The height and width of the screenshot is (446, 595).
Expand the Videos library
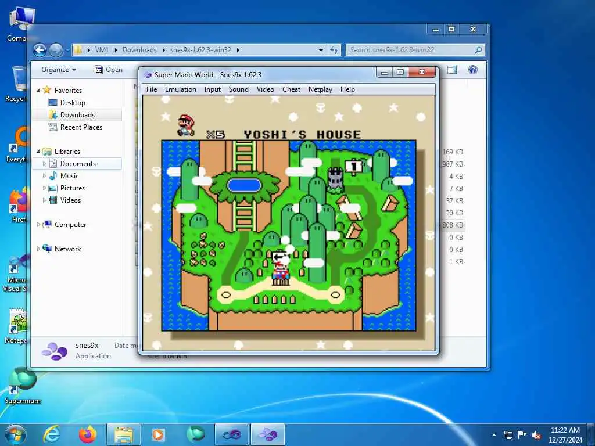coord(44,200)
